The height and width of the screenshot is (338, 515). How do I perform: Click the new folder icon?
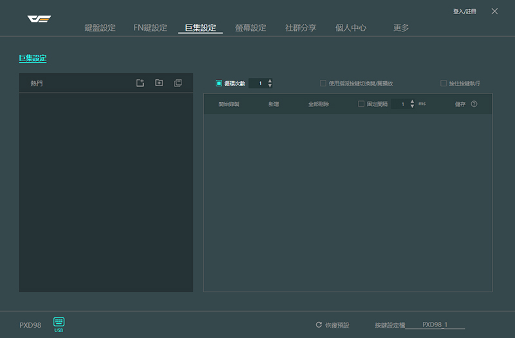click(x=159, y=83)
